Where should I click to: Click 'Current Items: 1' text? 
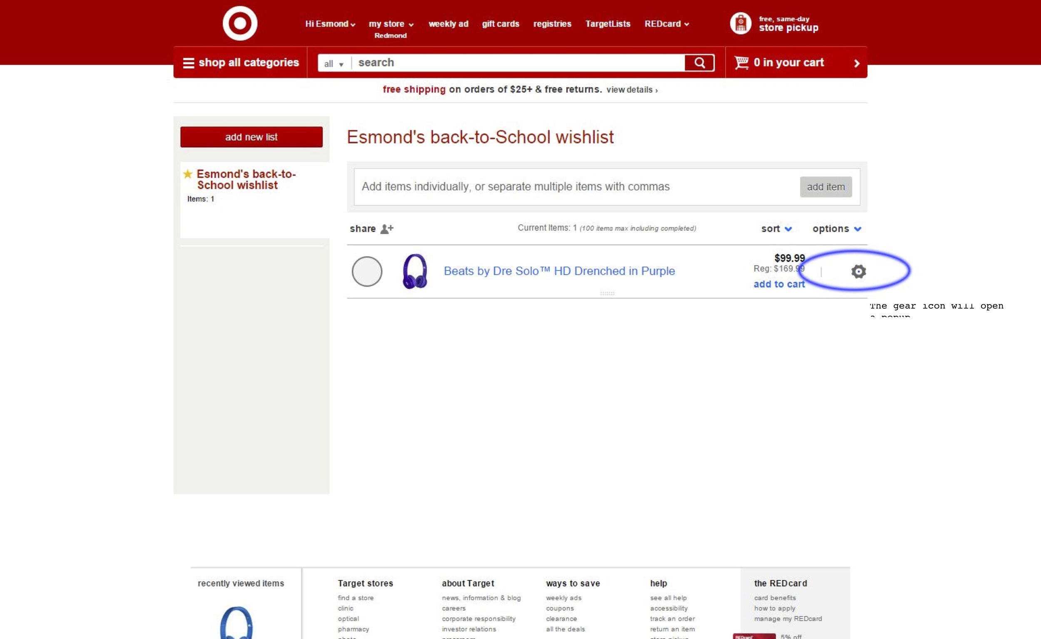point(547,228)
